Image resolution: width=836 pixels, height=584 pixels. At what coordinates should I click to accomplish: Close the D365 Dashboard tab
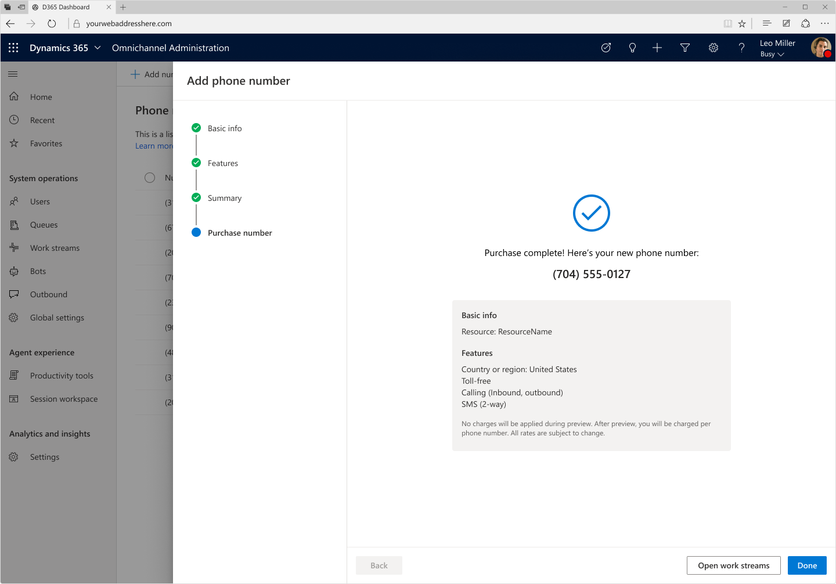point(109,7)
